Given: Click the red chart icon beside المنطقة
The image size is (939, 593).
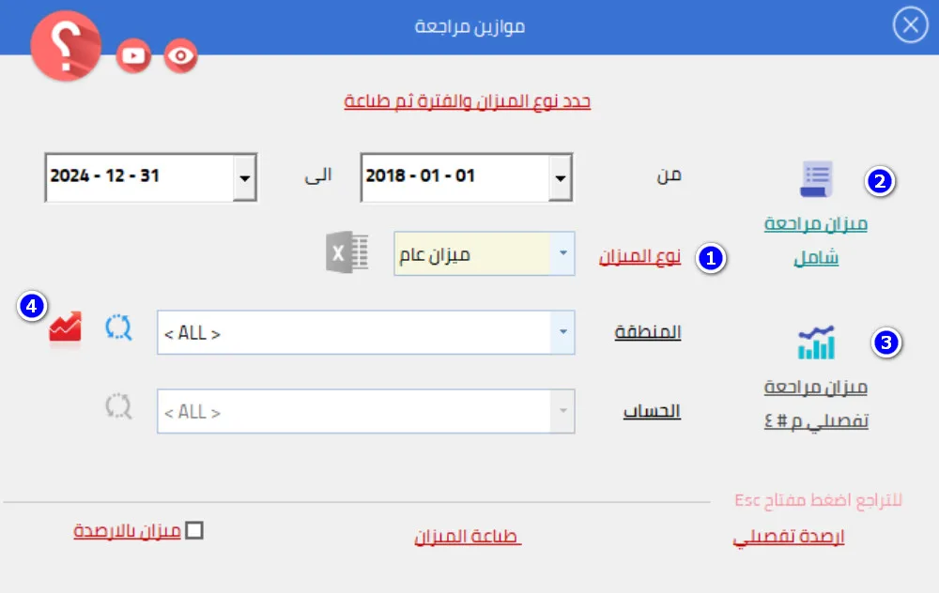Looking at the screenshot, I should [x=66, y=327].
